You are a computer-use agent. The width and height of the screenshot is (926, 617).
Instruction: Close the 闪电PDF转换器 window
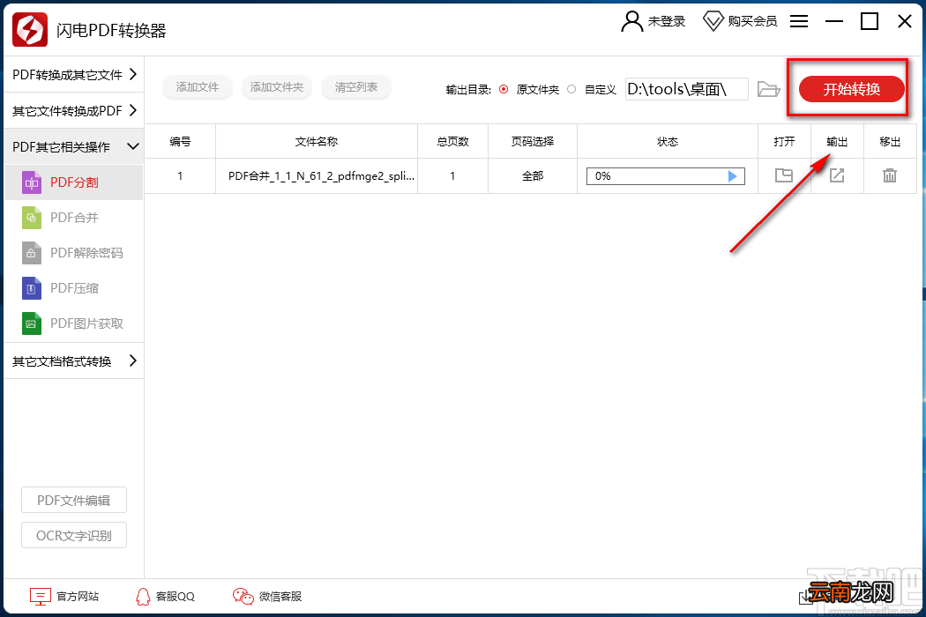[x=904, y=22]
